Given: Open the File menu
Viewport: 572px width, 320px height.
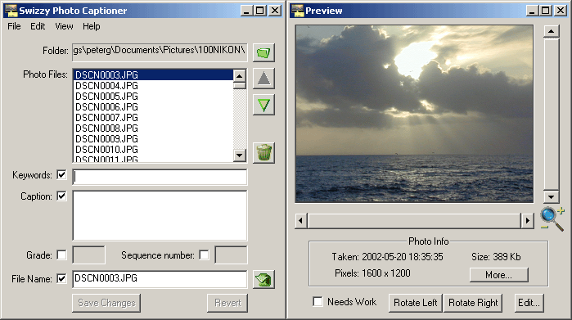Looking at the screenshot, I should [14, 26].
